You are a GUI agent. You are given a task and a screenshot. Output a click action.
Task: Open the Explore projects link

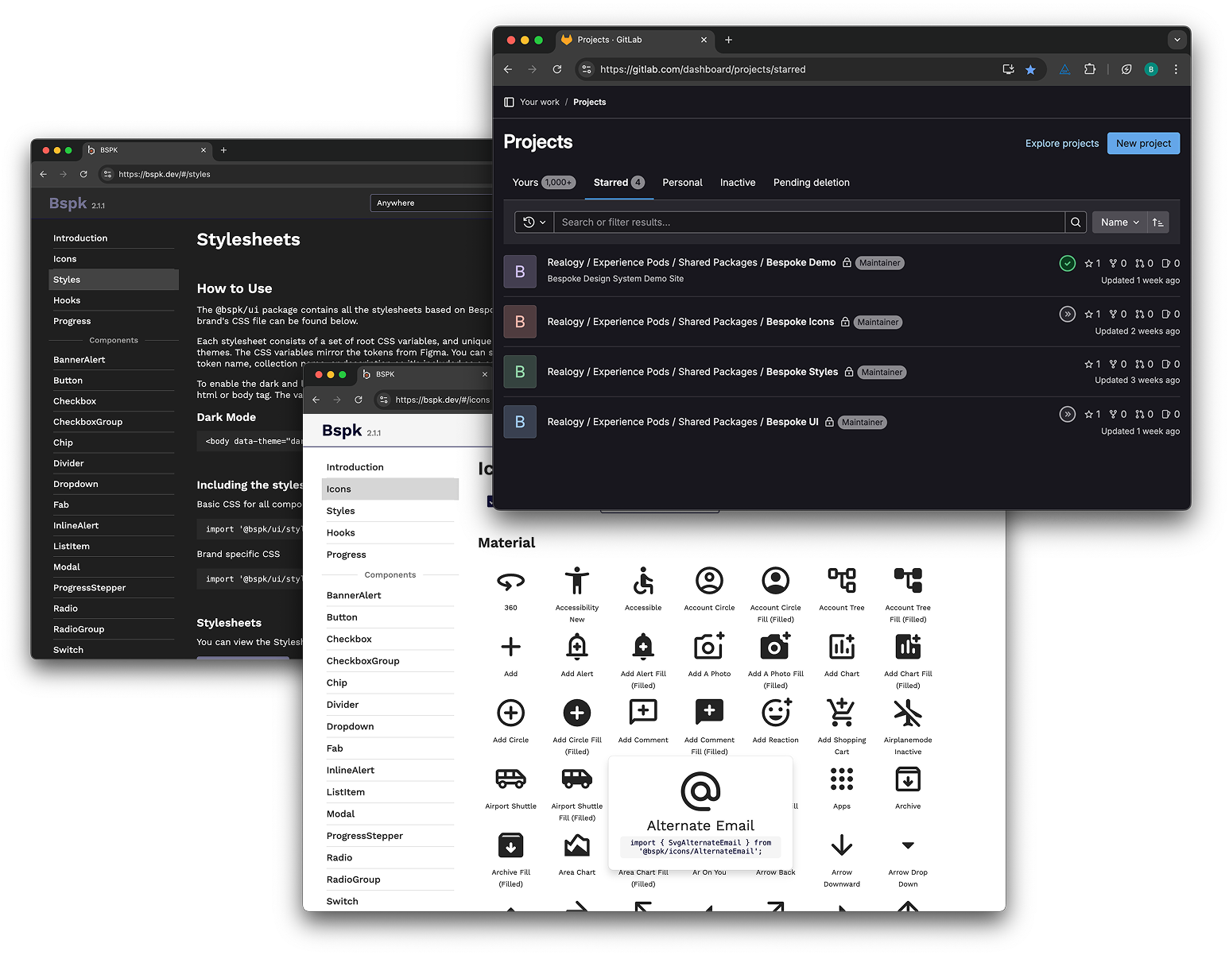[x=1061, y=143]
